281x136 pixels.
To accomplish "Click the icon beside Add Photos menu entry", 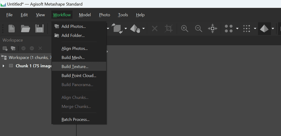I will [57, 27].
